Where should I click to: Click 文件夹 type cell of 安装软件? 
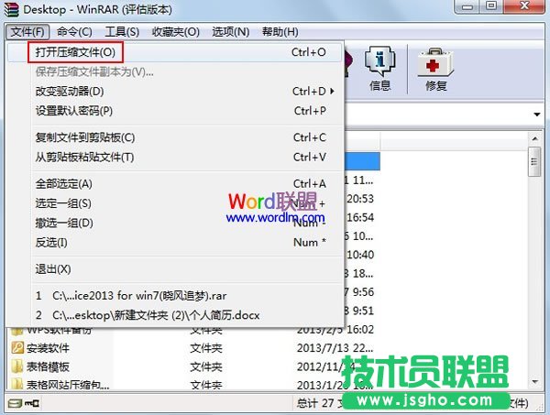(x=206, y=348)
